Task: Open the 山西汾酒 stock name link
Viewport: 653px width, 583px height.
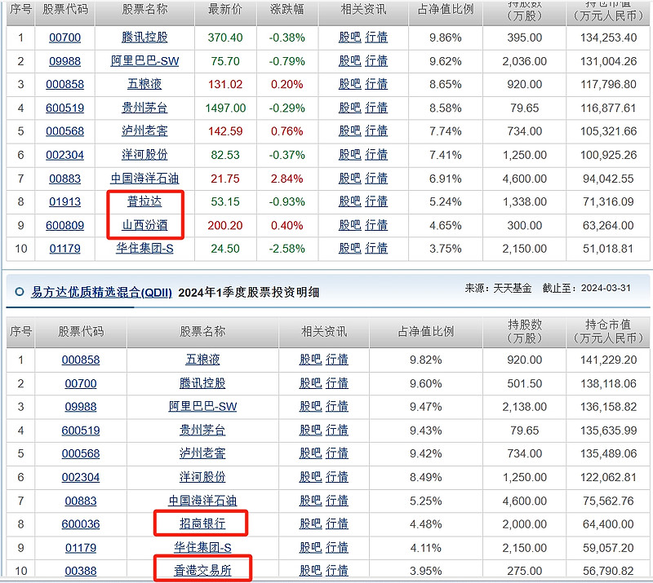Action: pyautogui.click(x=144, y=226)
